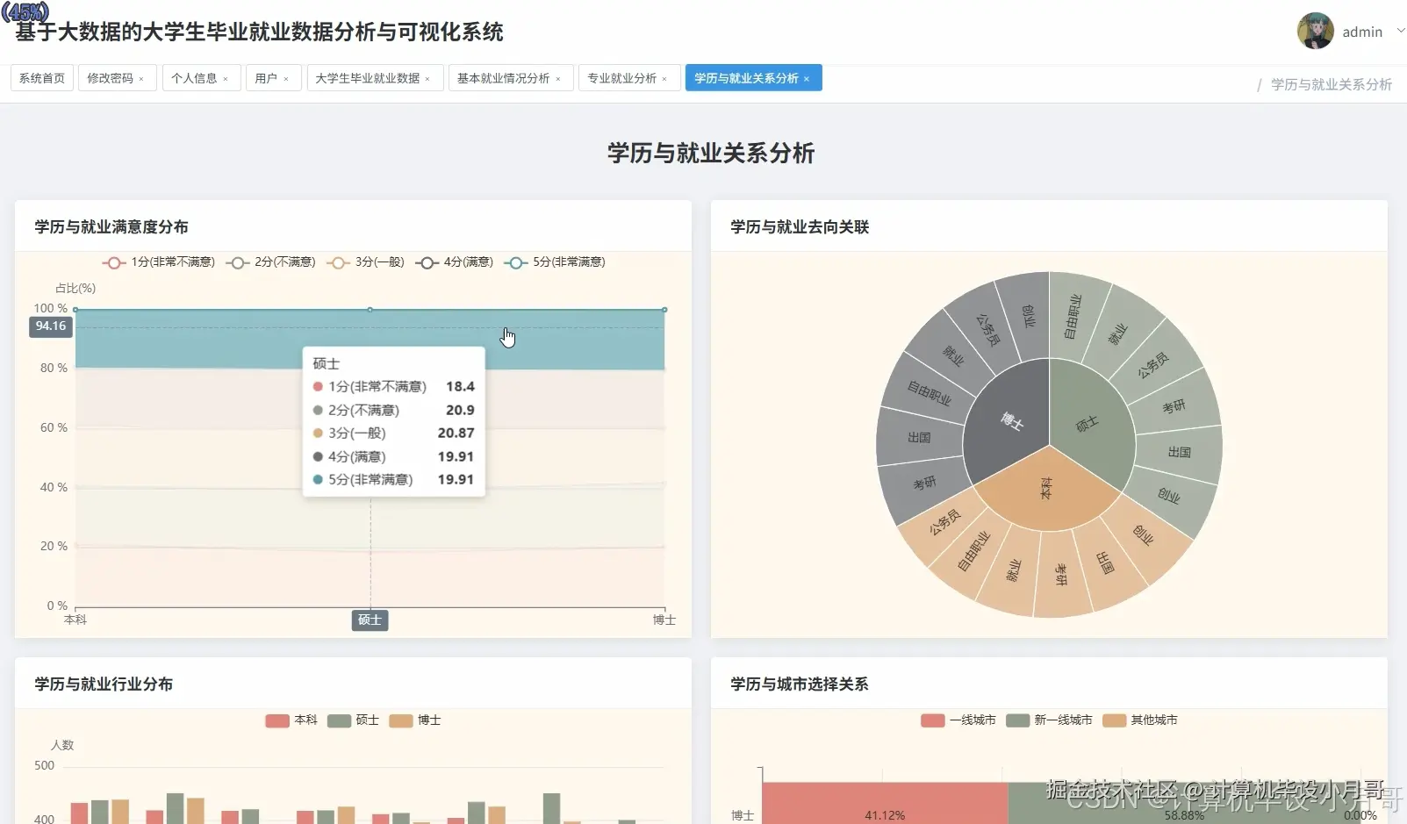
Task: Click the 41.12% red bar in city chart
Action: [885, 803]
